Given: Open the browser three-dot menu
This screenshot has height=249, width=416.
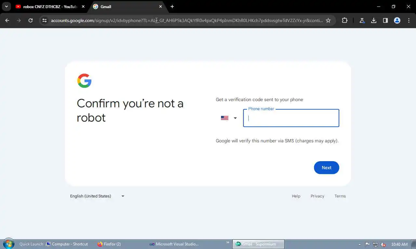Looking at the screenshot, I should pyautogui.click(x=409, y=20).
